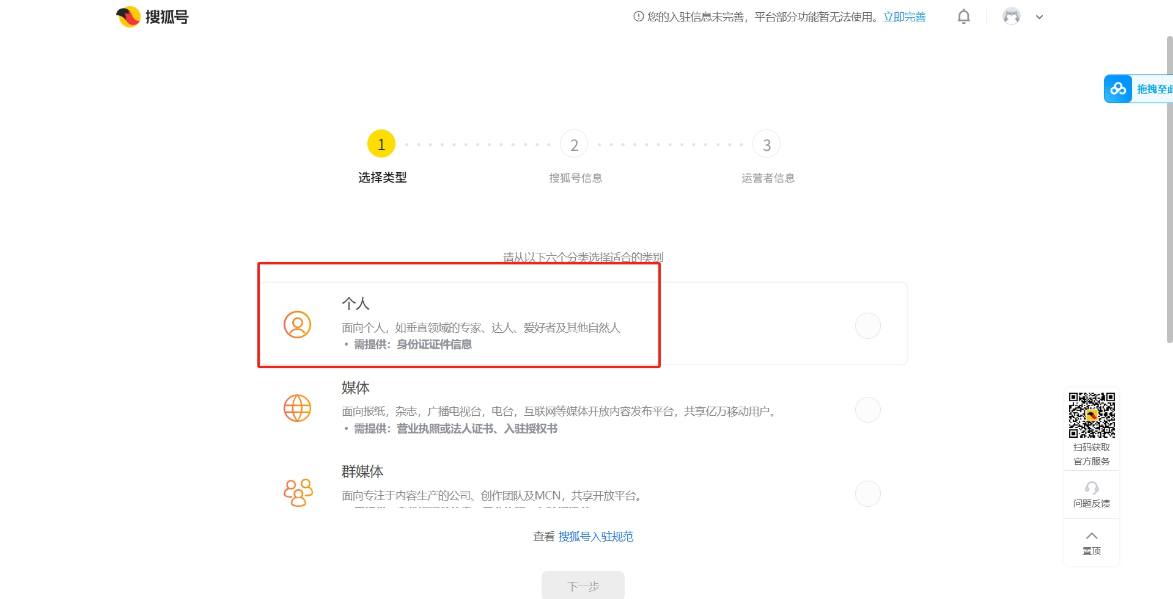Image resolution: width=1173 pixels, height=599 pixels.
Task: Pick the 媒体 globe icon
Action: click(298, 408)
